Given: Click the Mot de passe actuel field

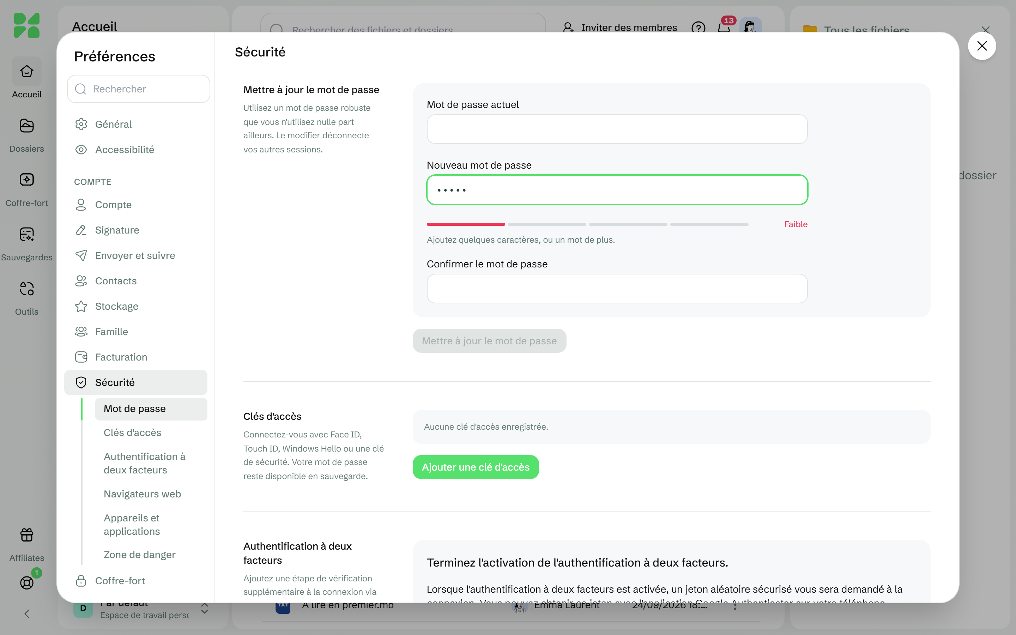Looking at the screenshot, I should pos(617,129).
